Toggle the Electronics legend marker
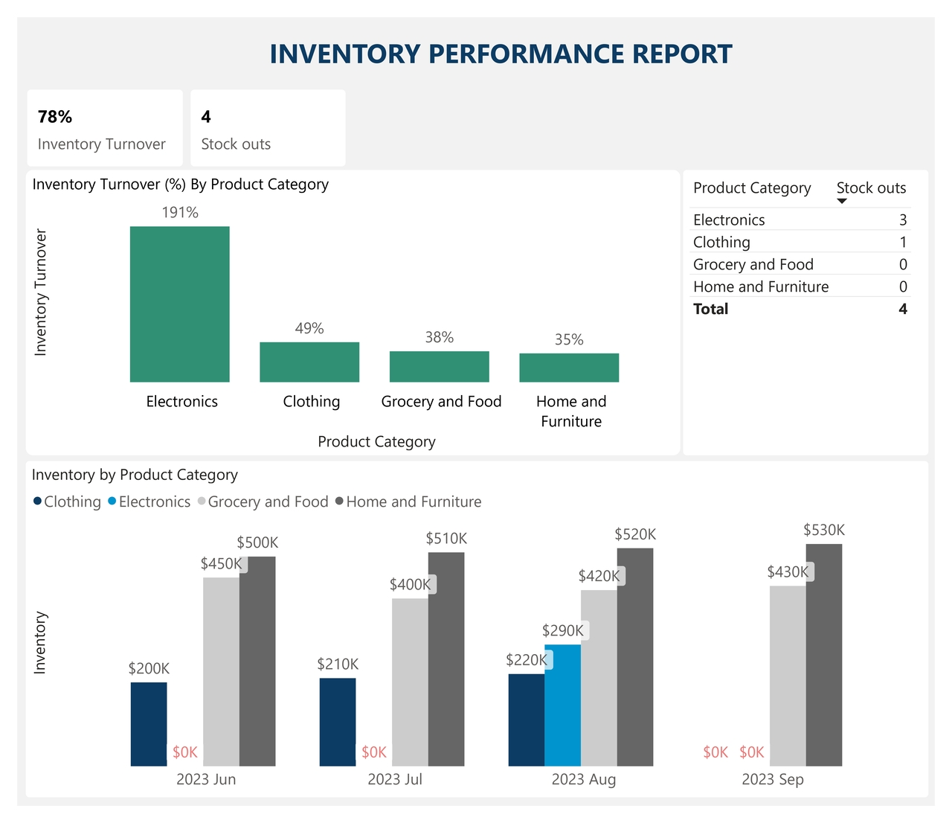 click(112, 502)
